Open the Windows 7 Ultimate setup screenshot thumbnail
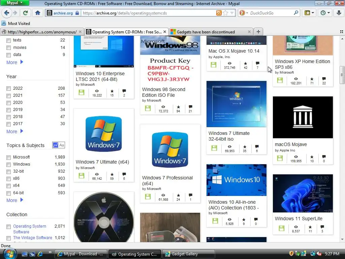 236,104
